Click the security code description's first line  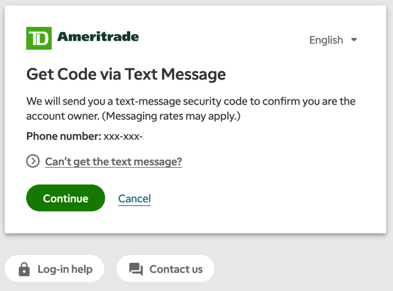191,101
